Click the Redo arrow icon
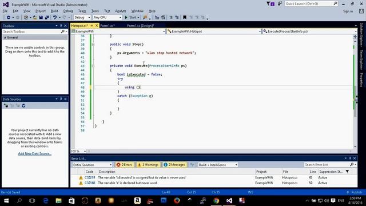This screenshot has width=366, height=206. pos(65,18)
